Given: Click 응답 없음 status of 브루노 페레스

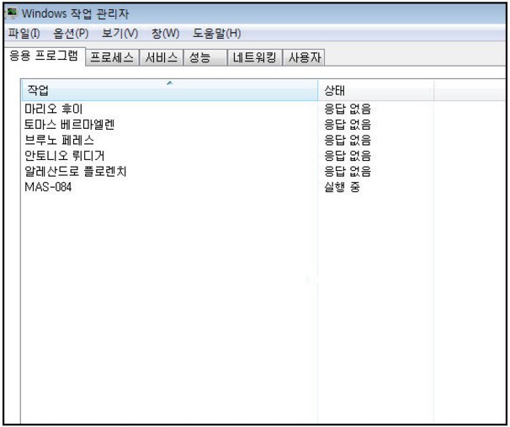Looking at the screenshot, I should (348, 140).
